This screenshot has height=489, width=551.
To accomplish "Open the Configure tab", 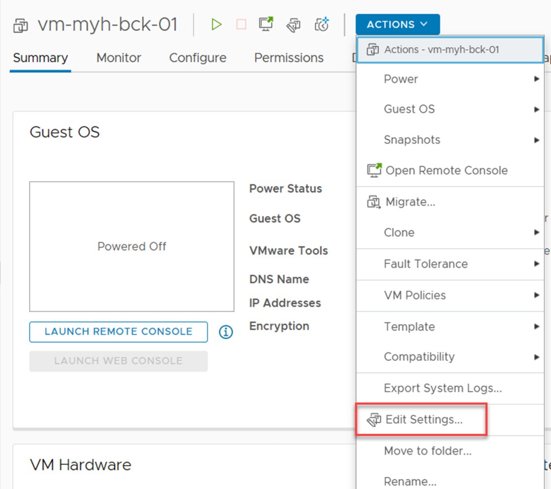I will point(197,58).
